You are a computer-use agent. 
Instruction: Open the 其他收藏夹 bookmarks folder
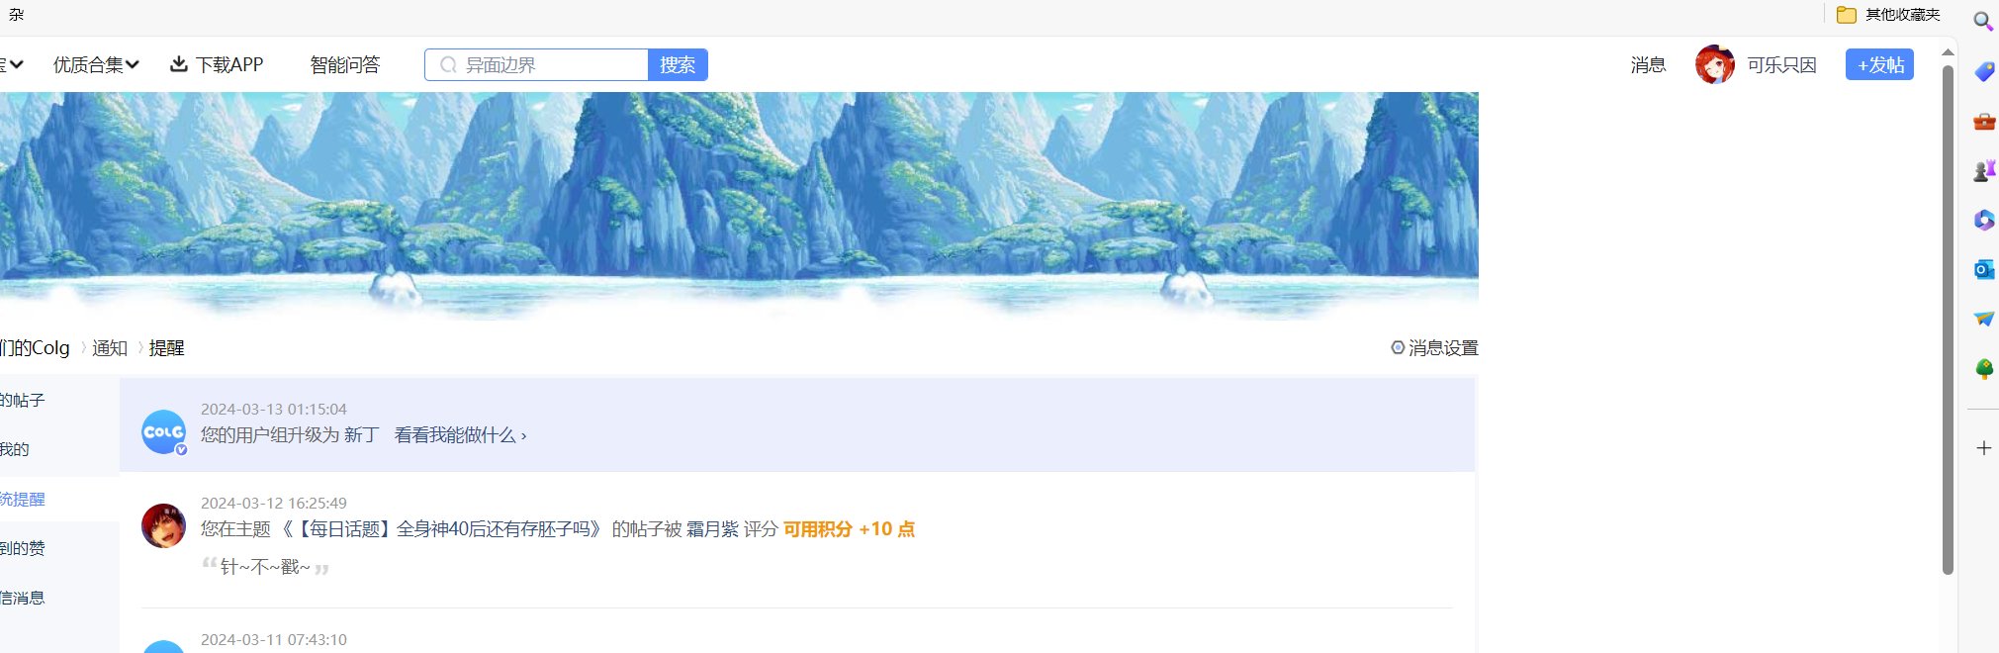tap(1888, 15)
